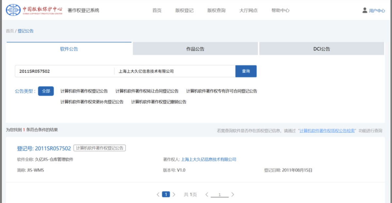Filter by 计算机软件著作权转让合同登记公告
Screen dimensions: 392x203
(x=147, y=91)
